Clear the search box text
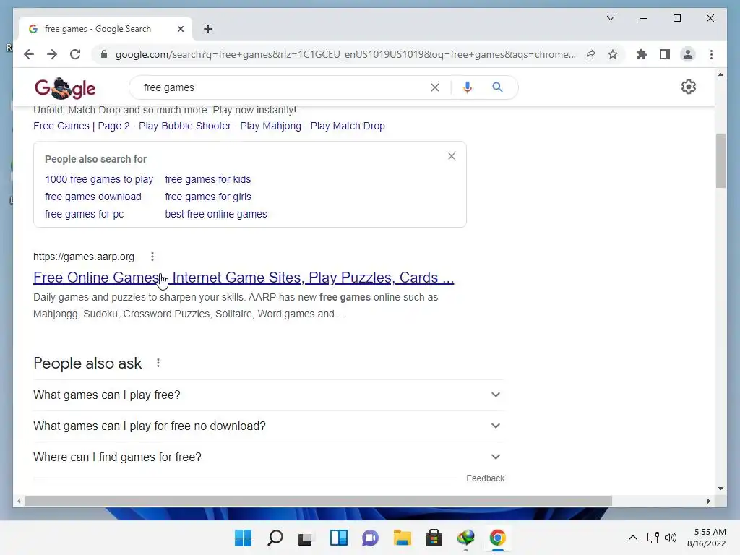Screen dimensions: 740x555 coord(434,87)
